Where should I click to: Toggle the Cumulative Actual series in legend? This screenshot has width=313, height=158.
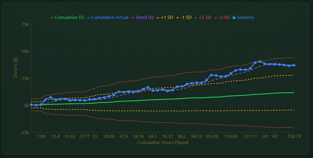coord(109,17)
